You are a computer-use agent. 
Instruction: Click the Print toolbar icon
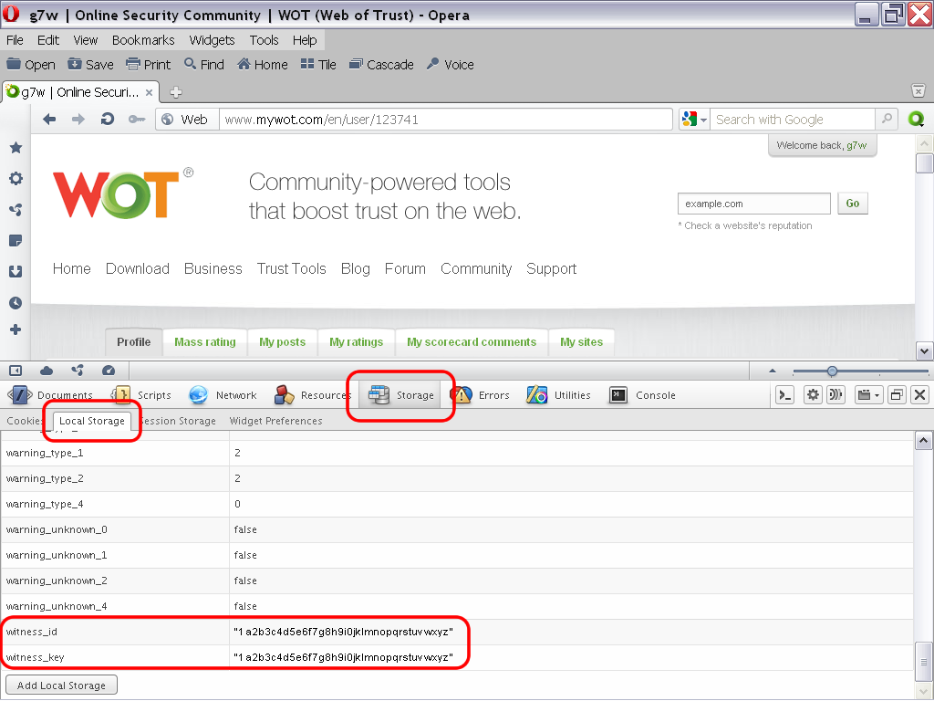(133, 64)
